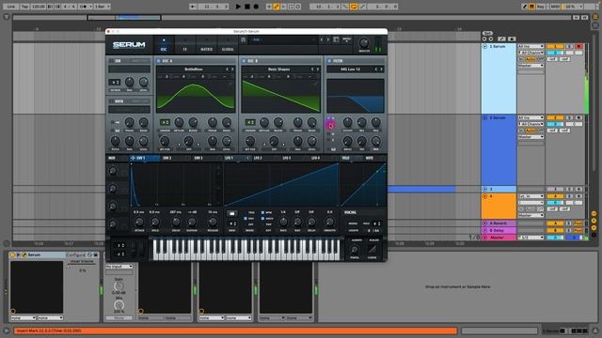Open Serum GLOBAL tab
Screen dimensions: 602x338
point(228,45)
